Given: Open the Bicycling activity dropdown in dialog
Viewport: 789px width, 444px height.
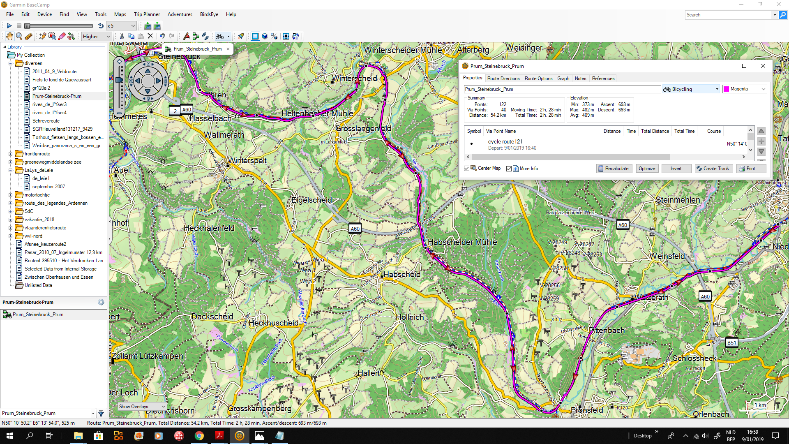Looking at the screenshot, I should click(691, 89).
